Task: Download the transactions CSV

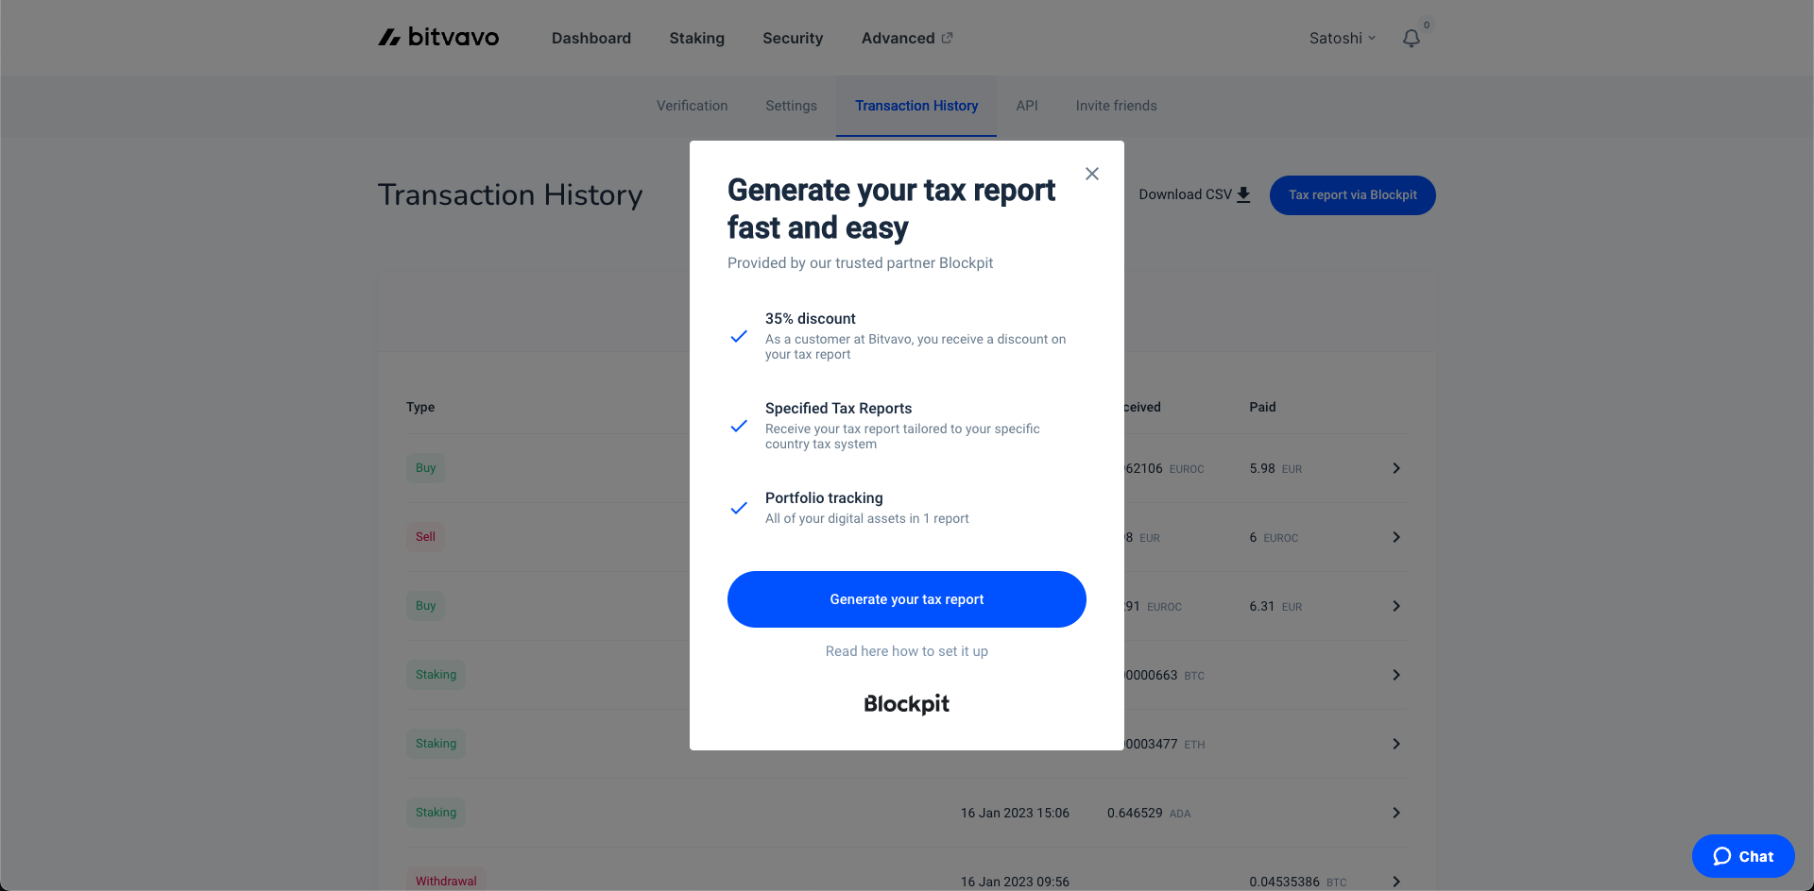Action: click(x=1194, y=194)
